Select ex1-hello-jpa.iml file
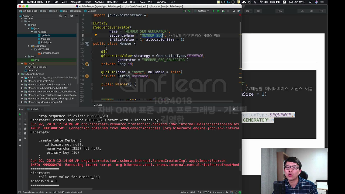Viewport: 345px width, 194px height. 37,67
